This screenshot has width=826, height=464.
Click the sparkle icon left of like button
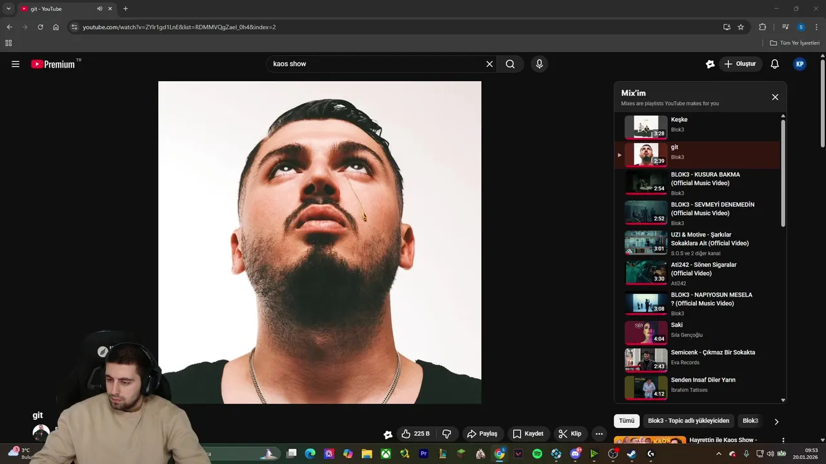[x=388, y=434]
